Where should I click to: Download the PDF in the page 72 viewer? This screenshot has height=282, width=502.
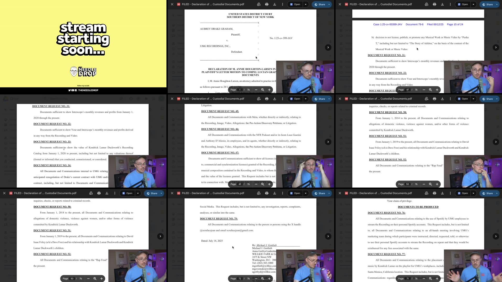coord(274,193)
